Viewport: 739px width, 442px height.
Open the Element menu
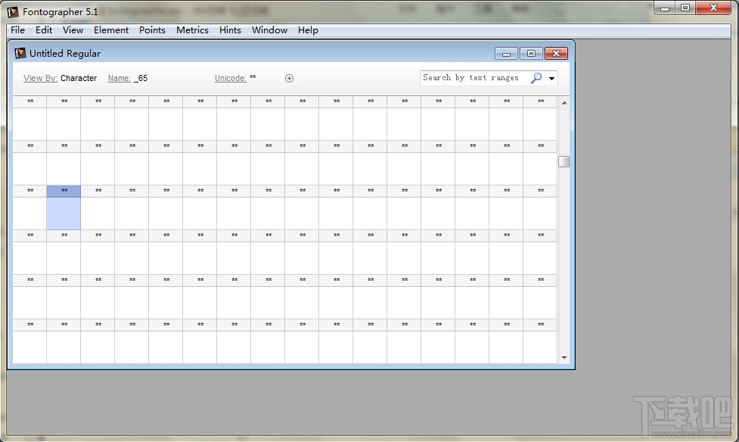(111, 30)
